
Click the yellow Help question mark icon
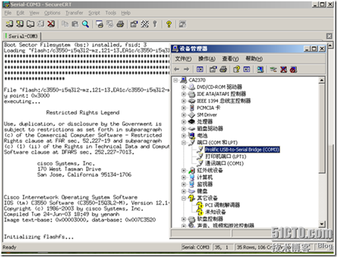169,24
